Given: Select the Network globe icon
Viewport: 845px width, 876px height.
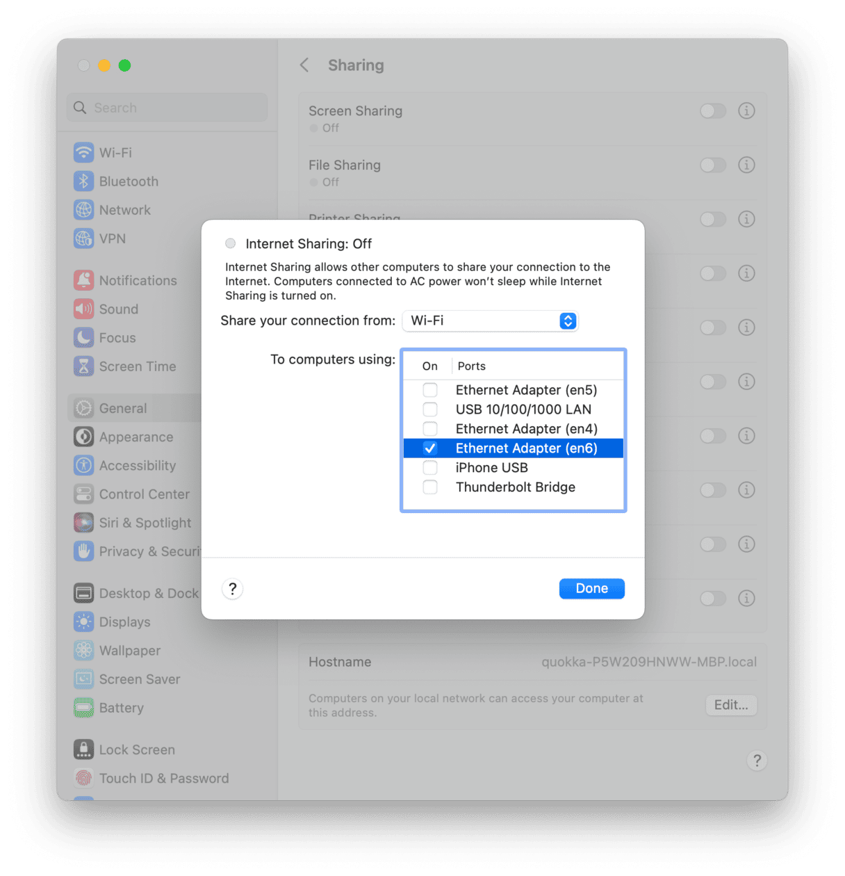Looking at the screenshot, I should [x=83, y=209].
